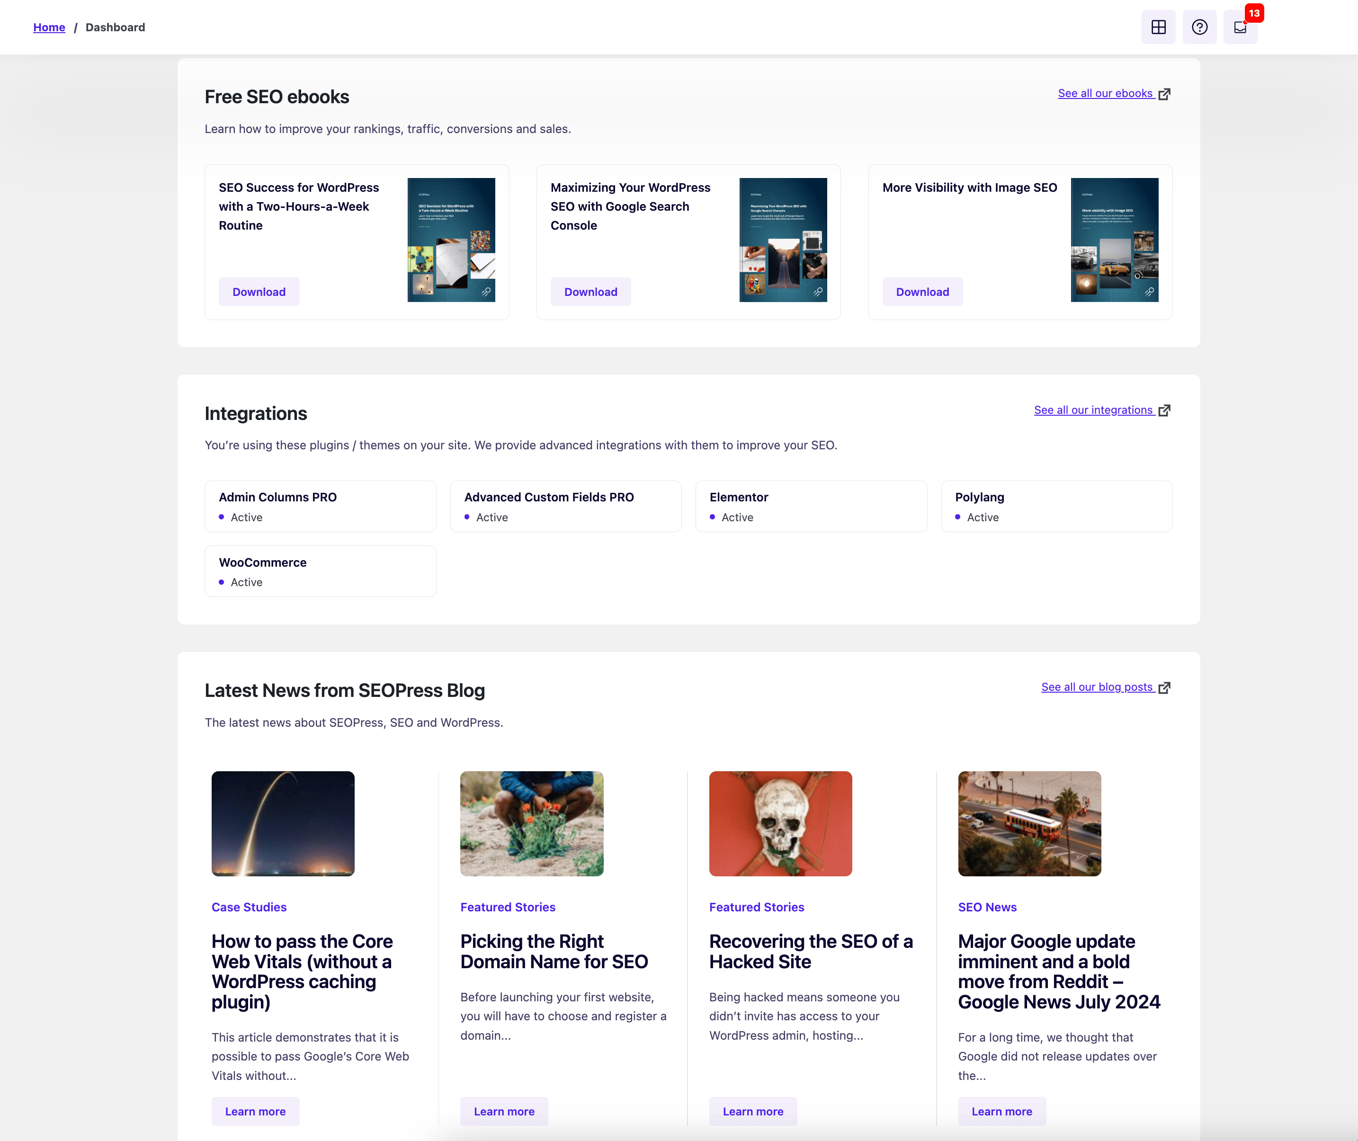
Task: Open See all our integrations link
Action: tap(1093, 410)
